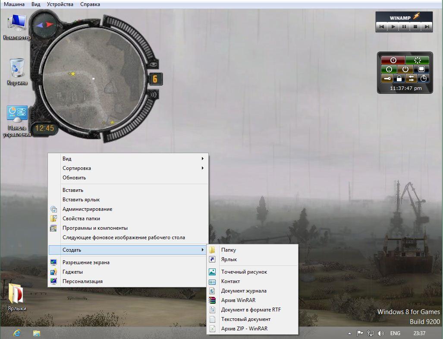Click the network tray icon
443x339 pixels.
point(371,333)
